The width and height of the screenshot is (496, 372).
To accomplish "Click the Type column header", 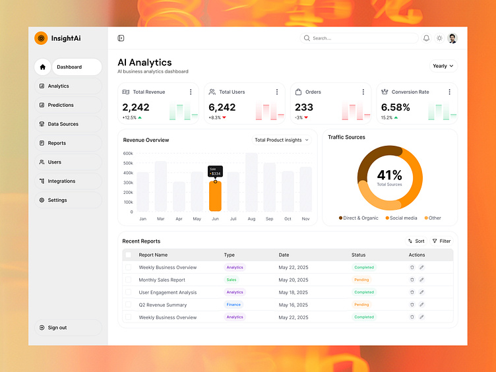I will [230, 255].
